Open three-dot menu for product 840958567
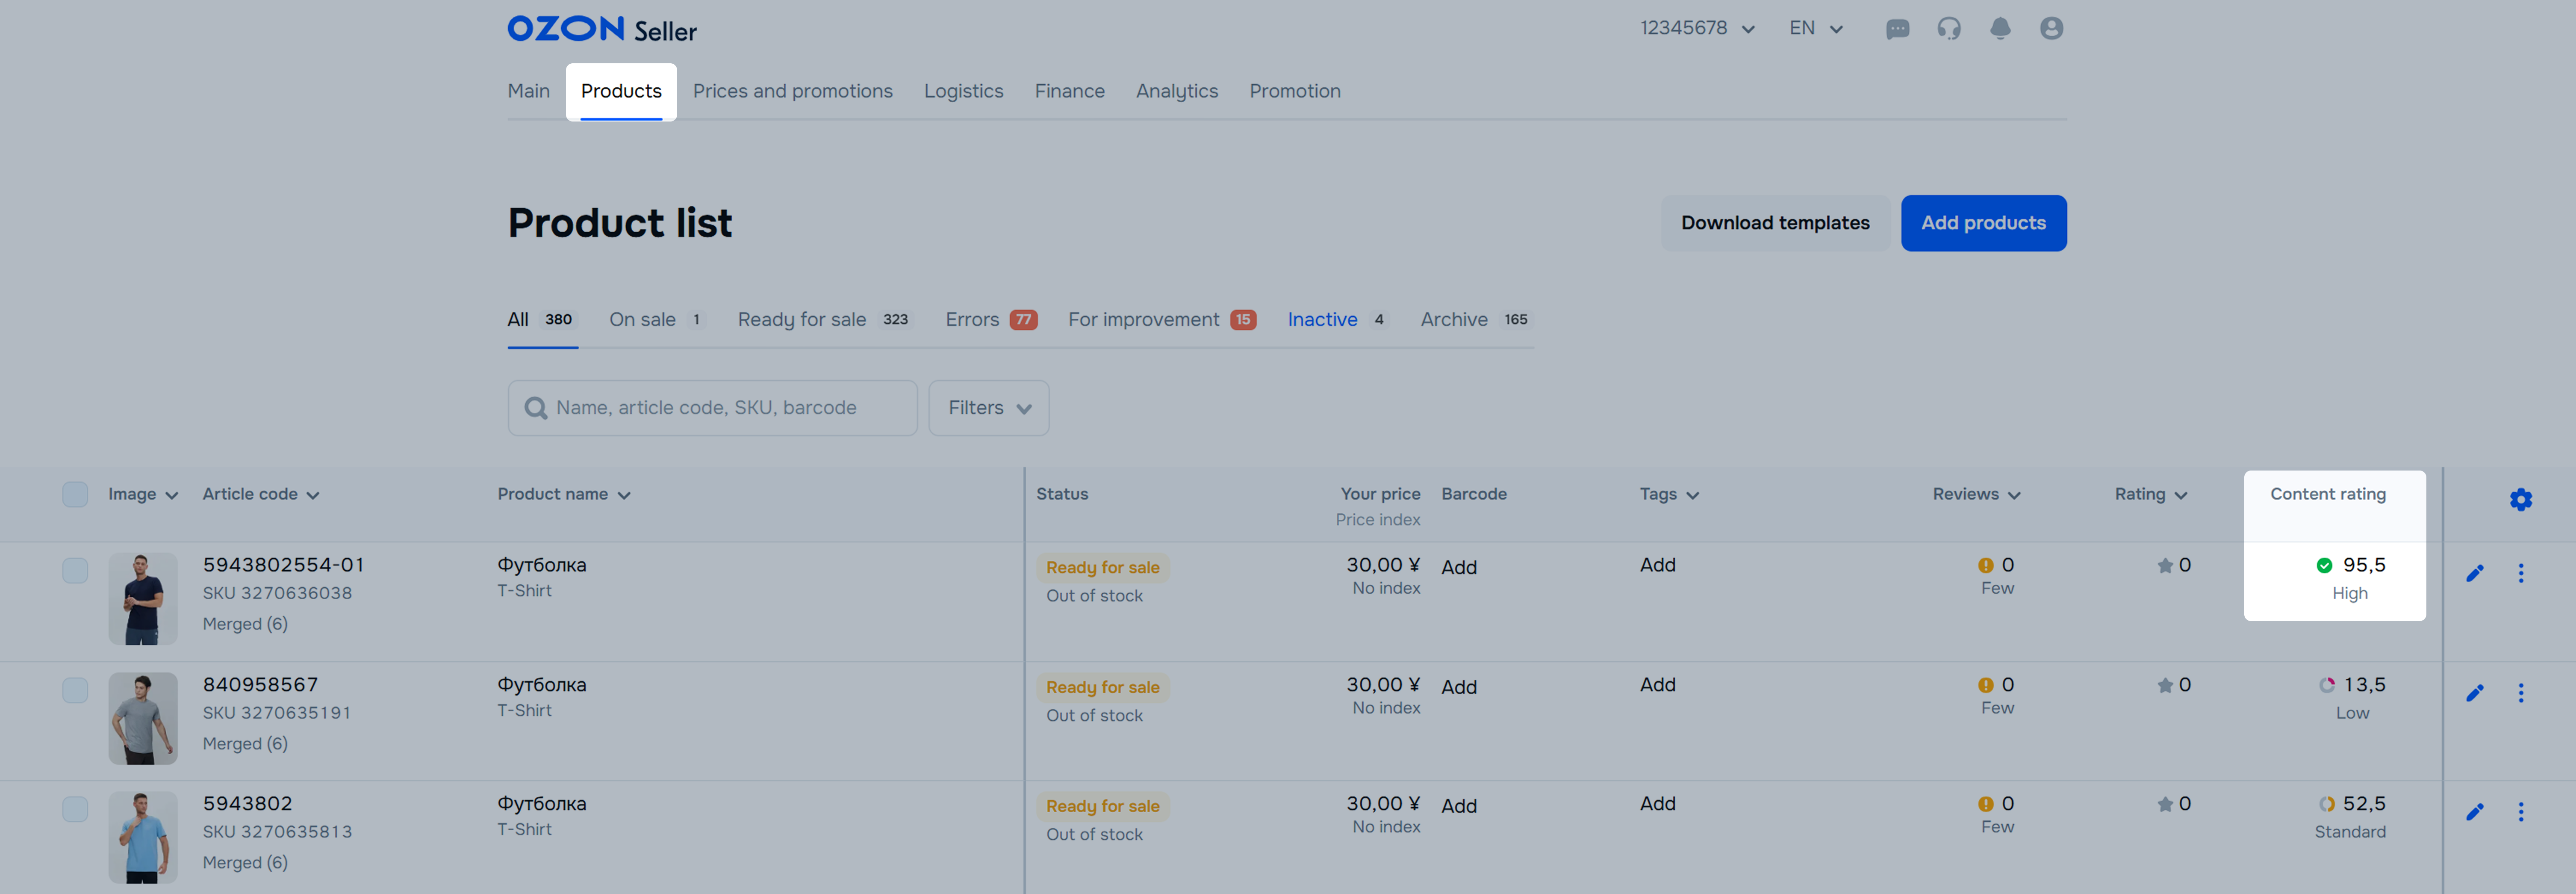The height and width of the screenshot is (894, 2576). 2520,693
